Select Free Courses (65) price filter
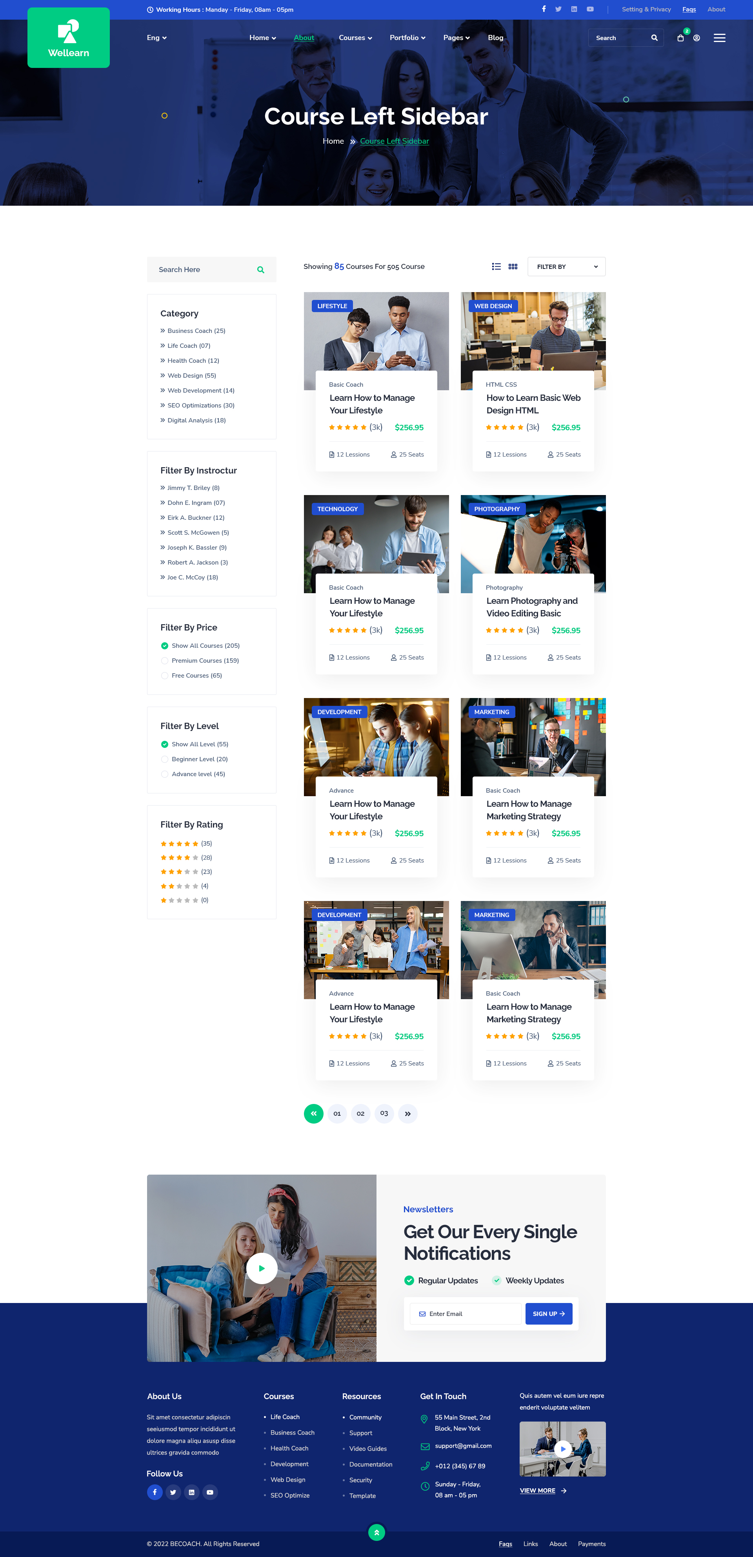 click(165, 676)
